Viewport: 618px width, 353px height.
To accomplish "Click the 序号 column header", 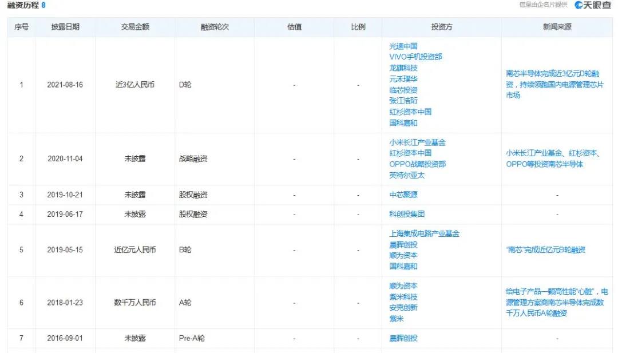I will point(21,27).
